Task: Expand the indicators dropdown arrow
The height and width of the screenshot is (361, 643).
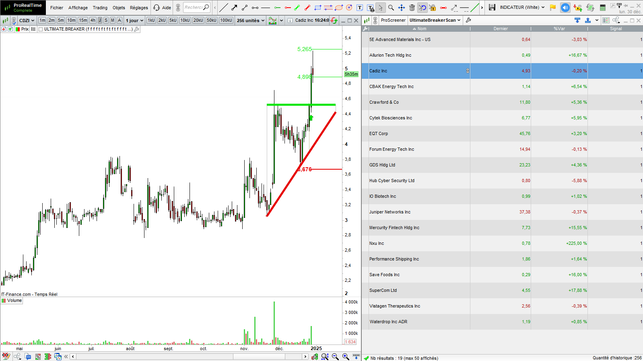Action: point(281,20)
